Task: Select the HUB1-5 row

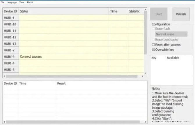Action: (x=73, y=69)
